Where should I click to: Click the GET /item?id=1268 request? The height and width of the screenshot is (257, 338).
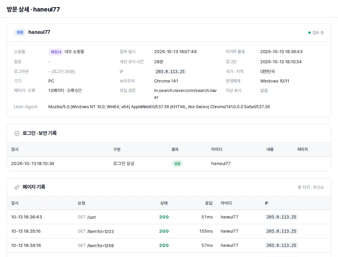coord(96,246)
